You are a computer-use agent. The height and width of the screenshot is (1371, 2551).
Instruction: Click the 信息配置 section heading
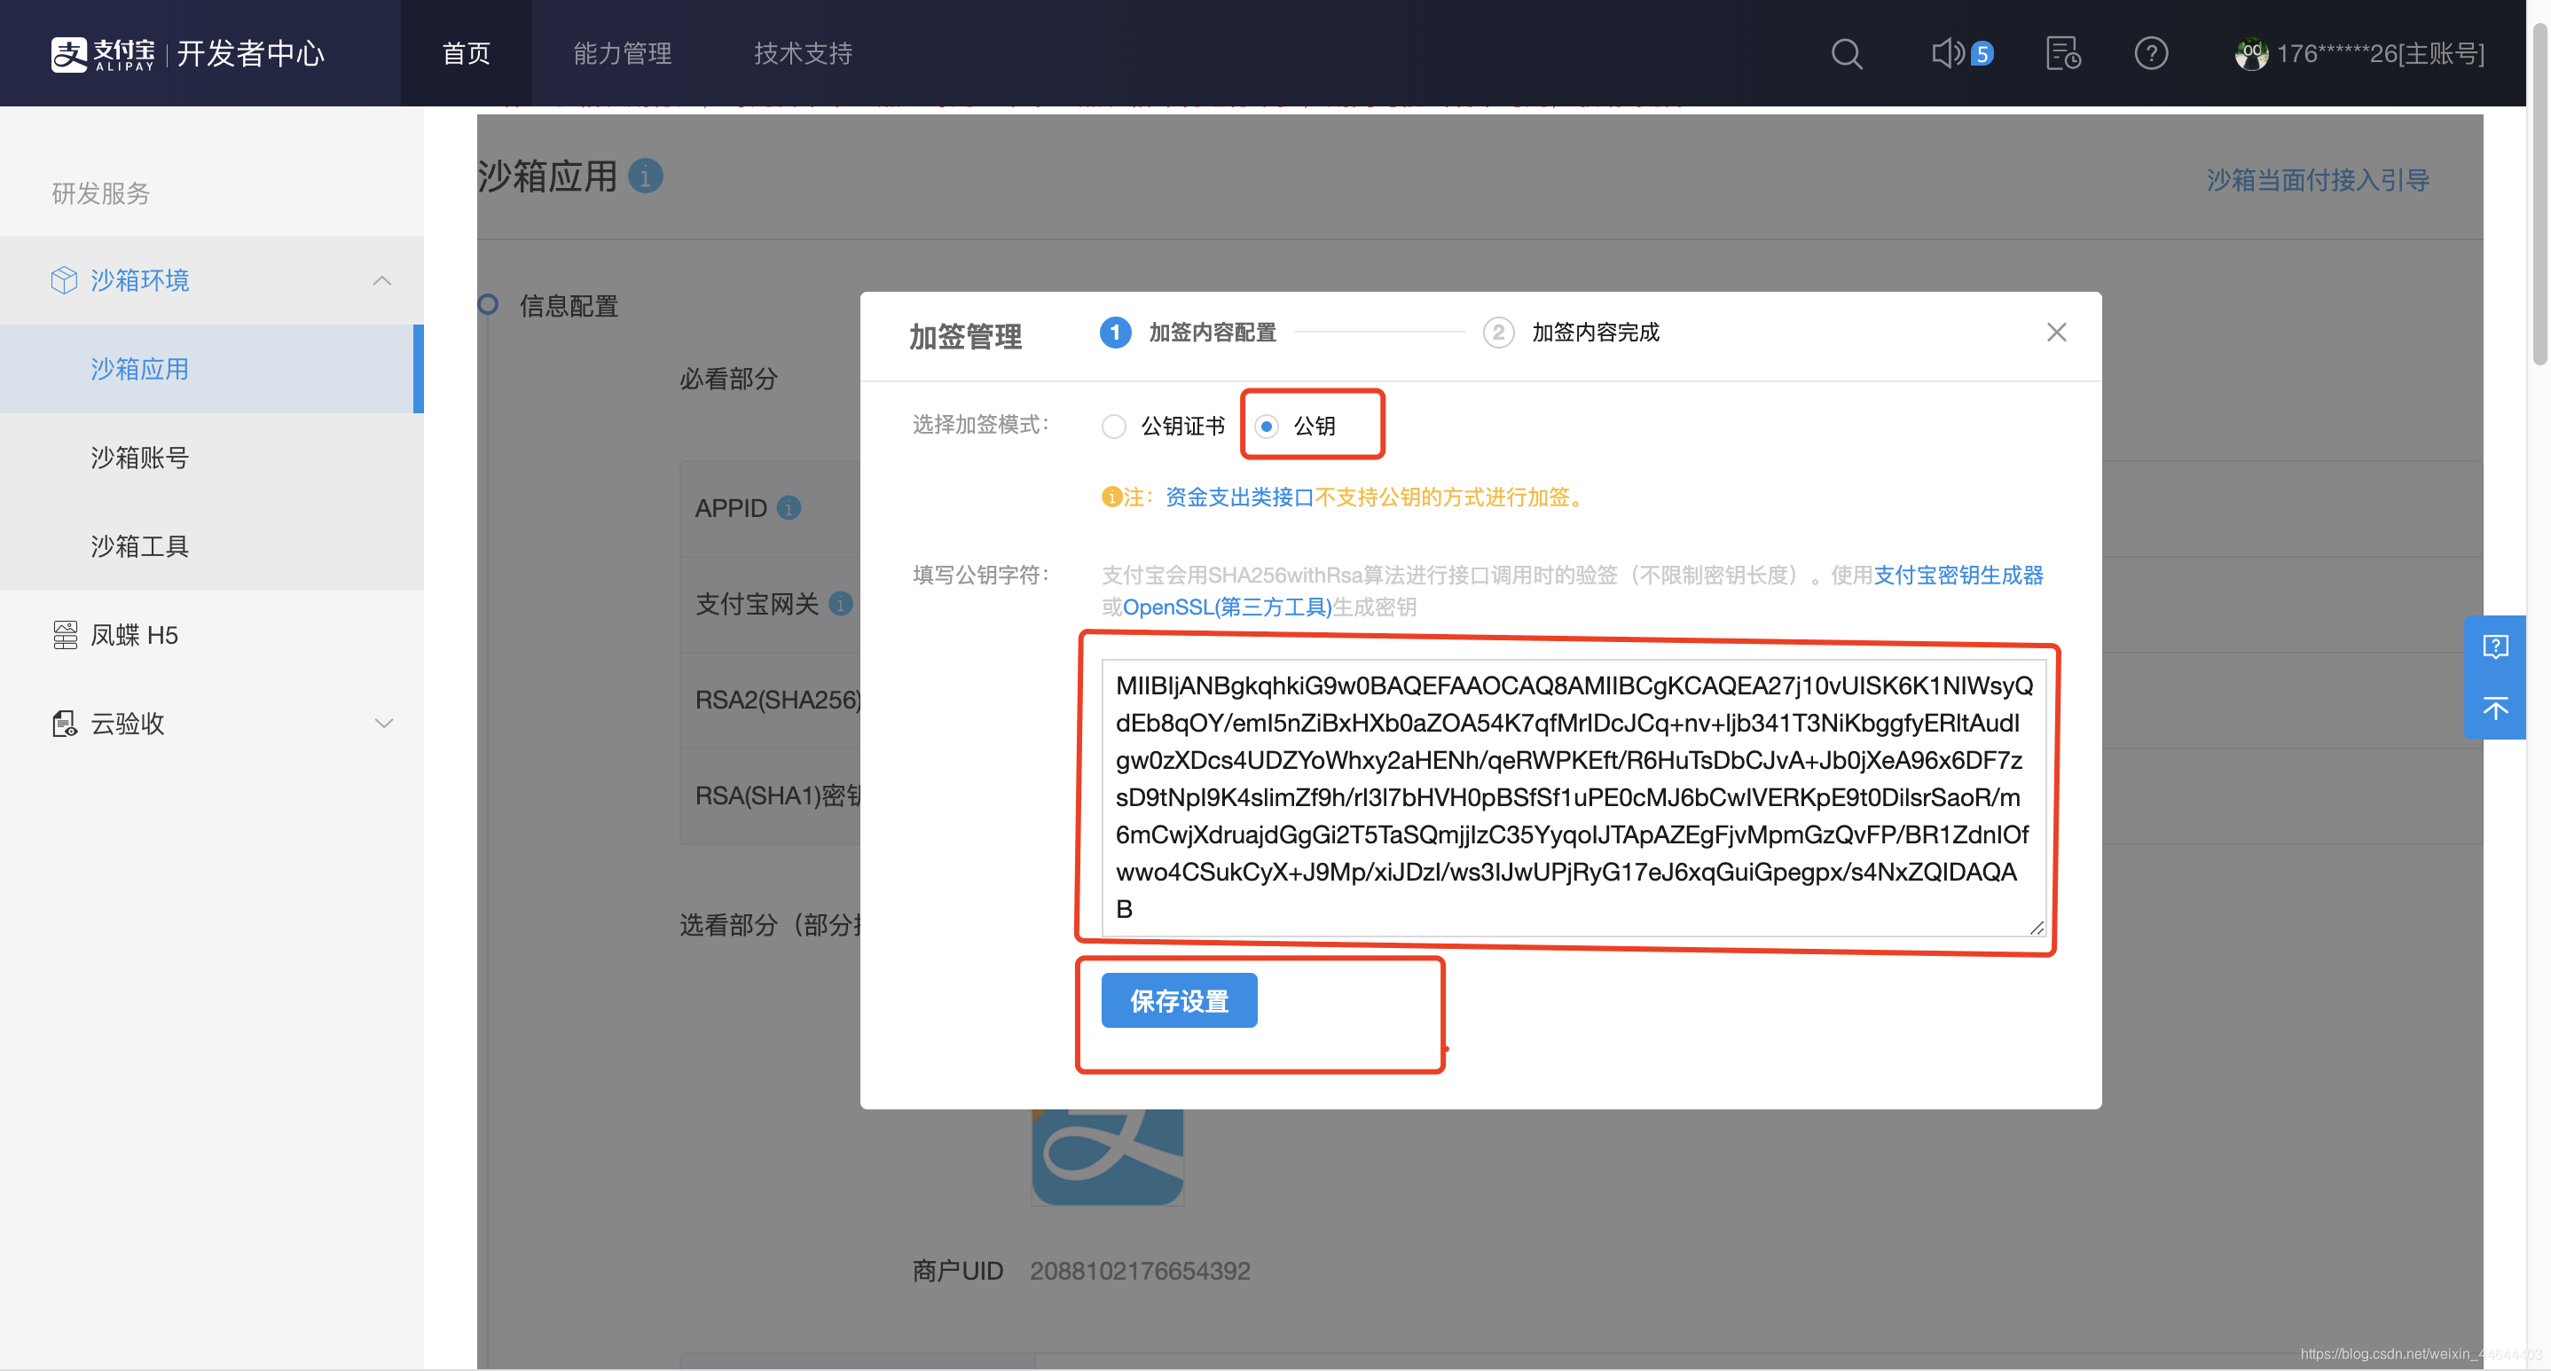[x=569, y=306]
